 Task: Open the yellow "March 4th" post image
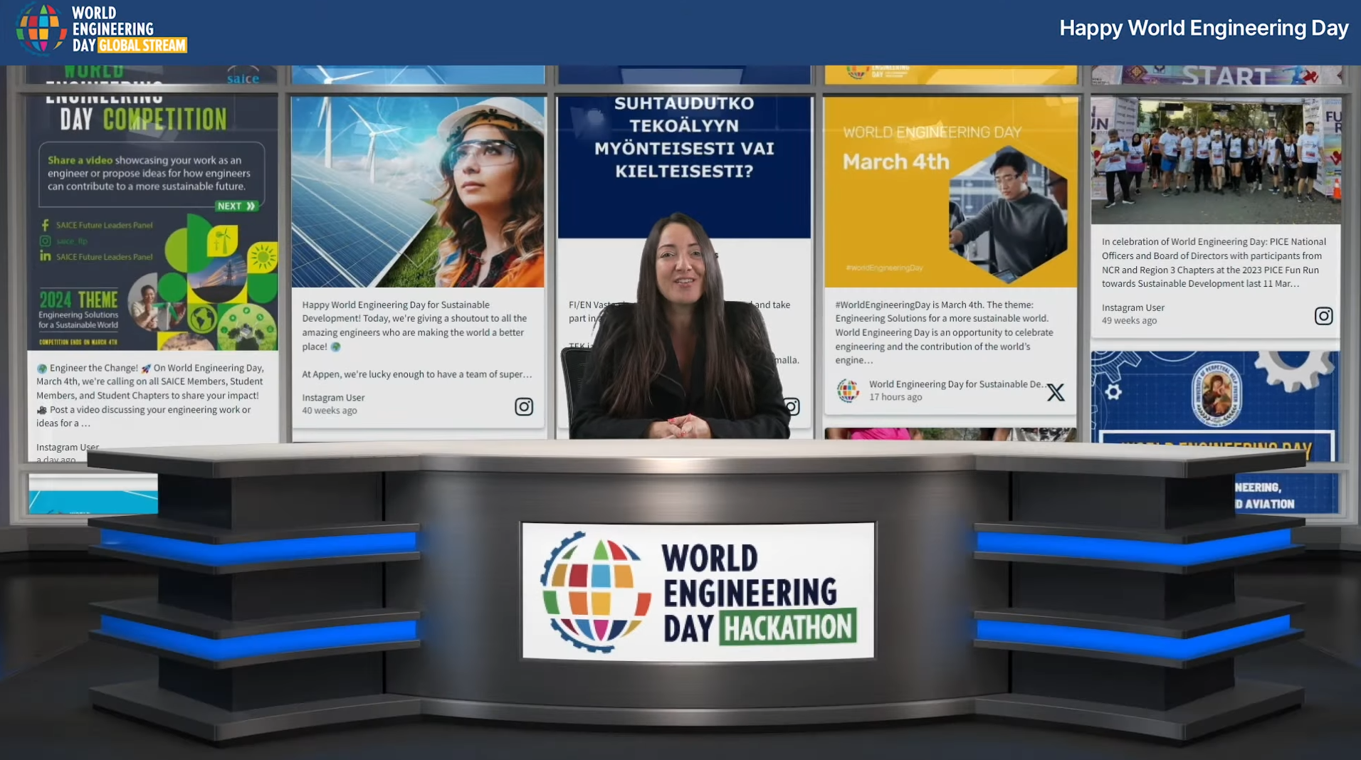[x=950, y=192]
